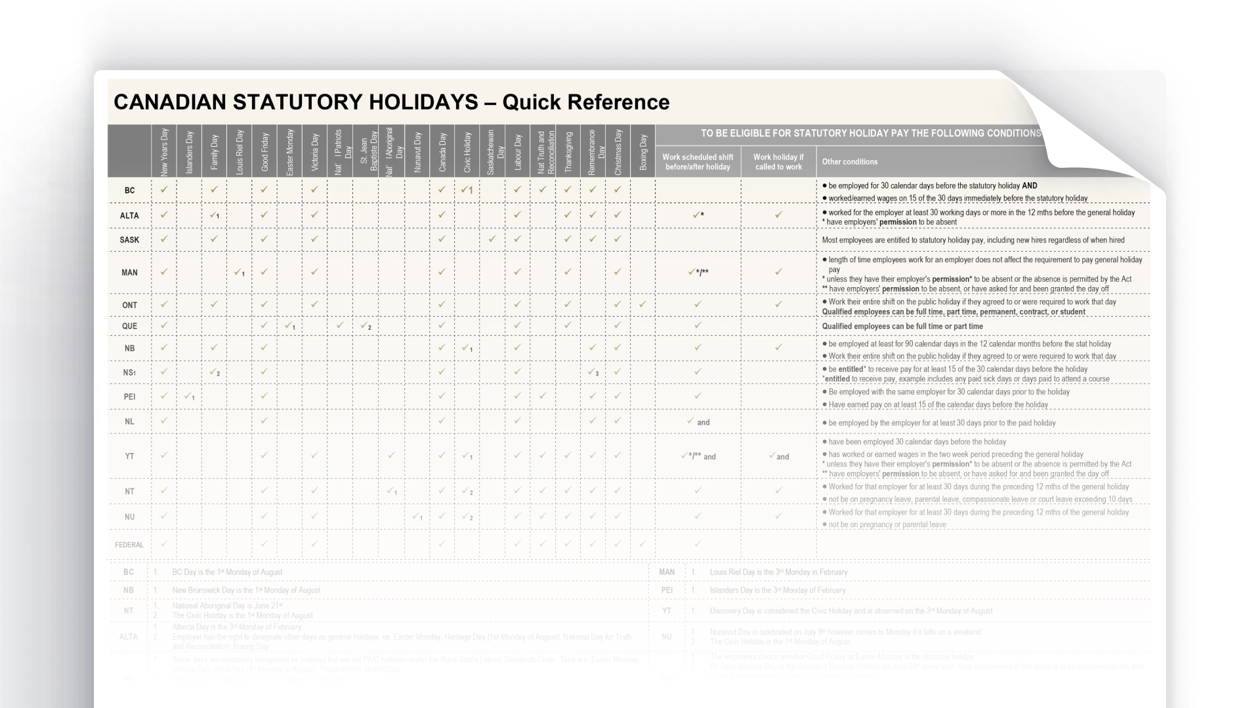
Task: Click the 'Remembrance Day' column header
Action: pos(593,151)
